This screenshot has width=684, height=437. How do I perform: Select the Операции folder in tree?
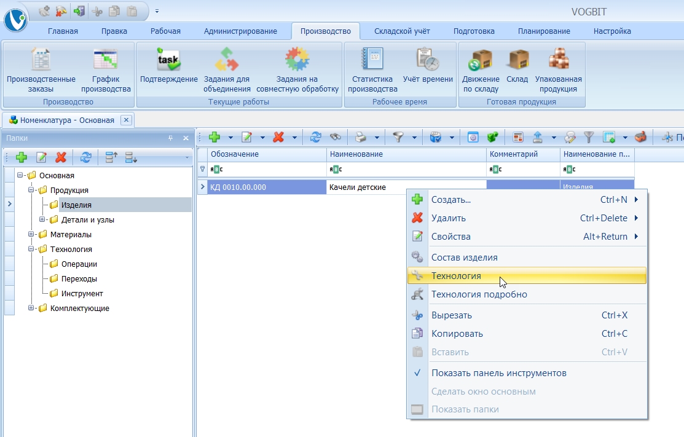79,264
